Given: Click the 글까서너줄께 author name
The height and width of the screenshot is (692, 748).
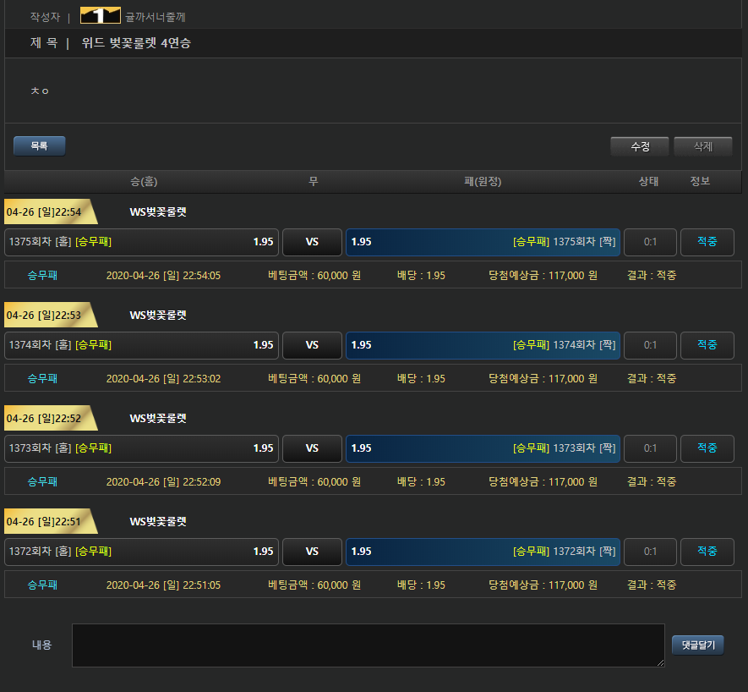Looking at the screenshot, I should [x=156, y=16].
